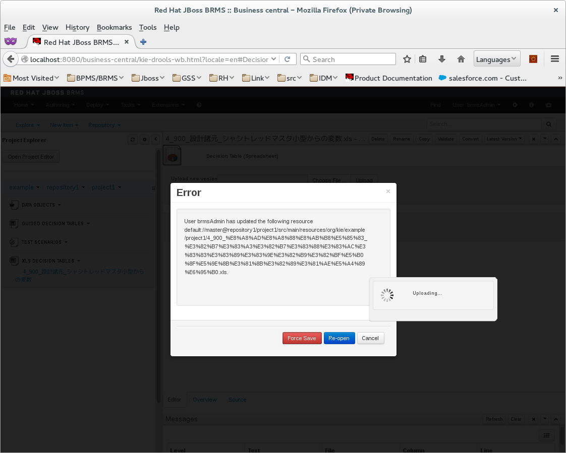The image size is (566, 453).
Task: Click the Firefox Search input field
Action: click(348, 59)
